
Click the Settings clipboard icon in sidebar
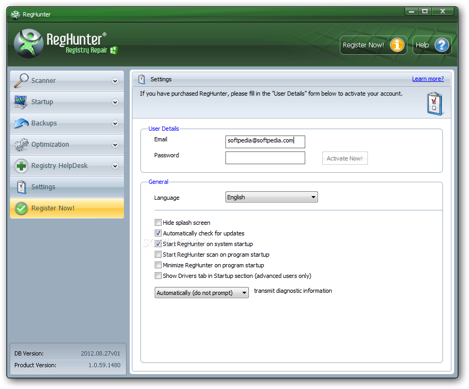point(21,187)
